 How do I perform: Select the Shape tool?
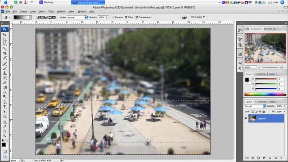coord(4,116)
